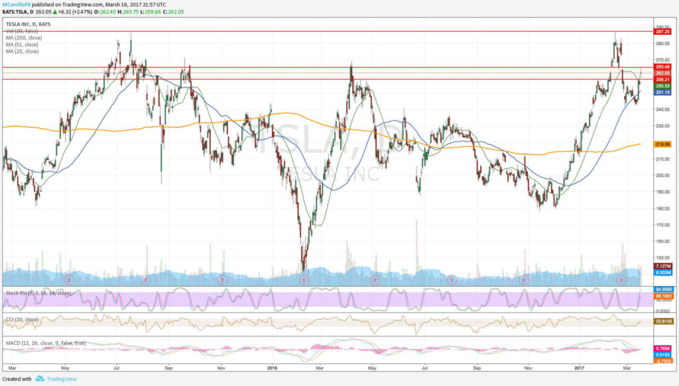This screenshot has height=386, width=679.
Task: Click the TESLA INC, D, BATS legend title
Action: click(28, 24)
